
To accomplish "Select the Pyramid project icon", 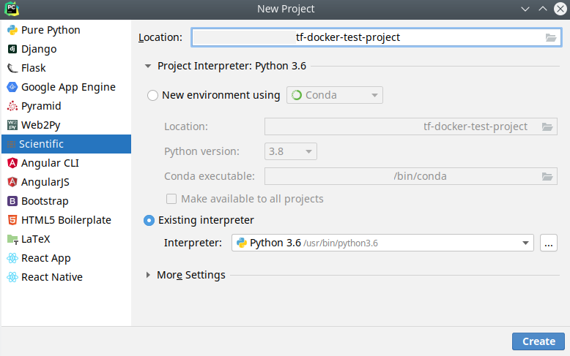I will (x=12, y=106).
